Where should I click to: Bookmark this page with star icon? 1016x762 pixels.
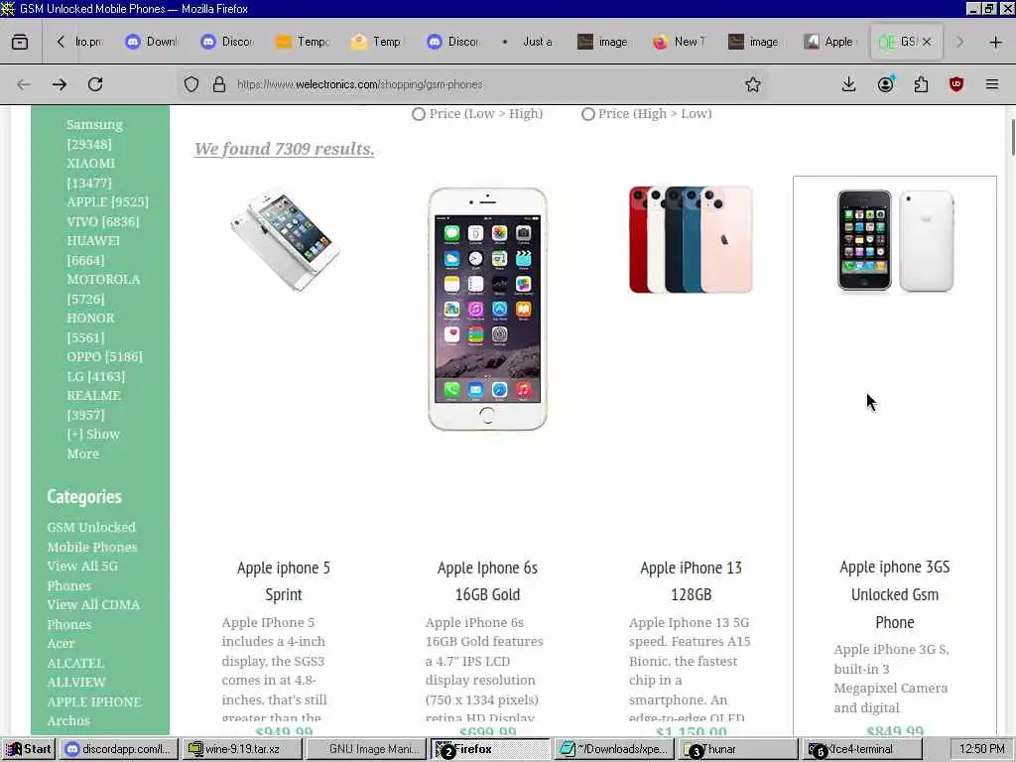click(752, 84)
